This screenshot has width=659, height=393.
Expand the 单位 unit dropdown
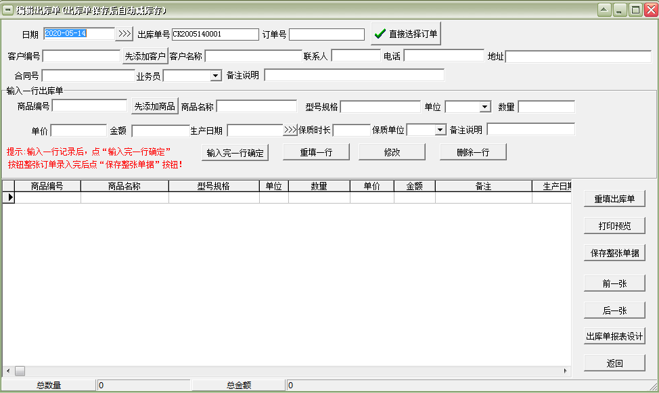coord(484,107)
